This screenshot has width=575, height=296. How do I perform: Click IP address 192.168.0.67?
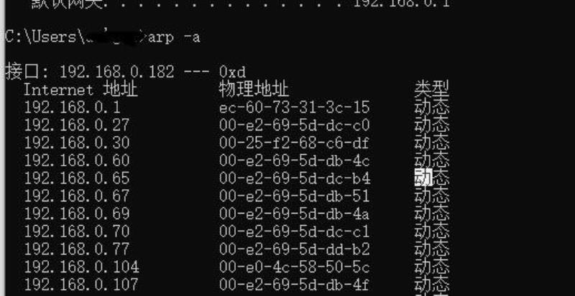[x=77, y=196]
